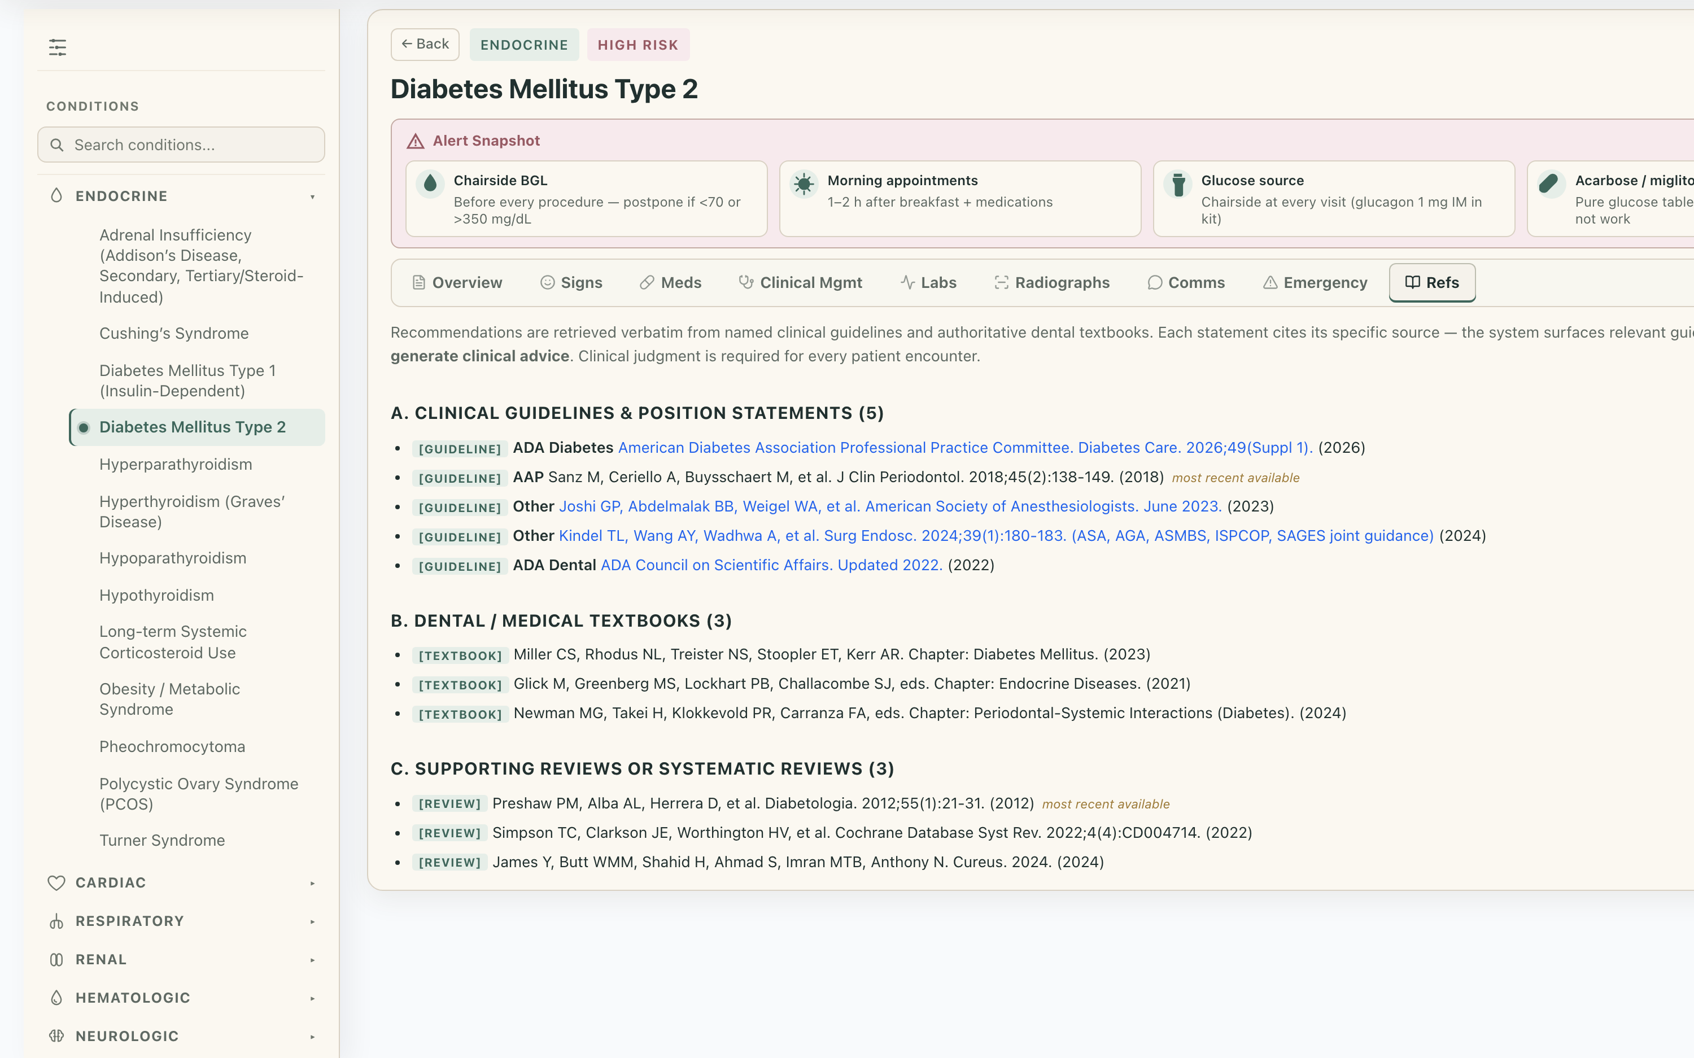Open the Signs tab
This screenshot has height=1058, width=1694.
[571, 283]
